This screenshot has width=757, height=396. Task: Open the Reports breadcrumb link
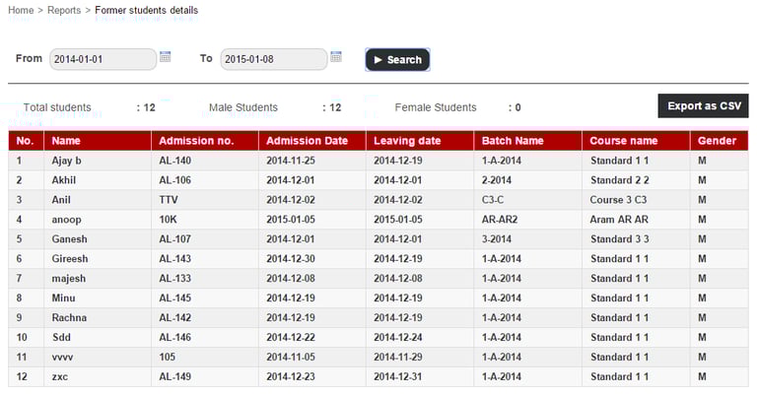(64, 10)
